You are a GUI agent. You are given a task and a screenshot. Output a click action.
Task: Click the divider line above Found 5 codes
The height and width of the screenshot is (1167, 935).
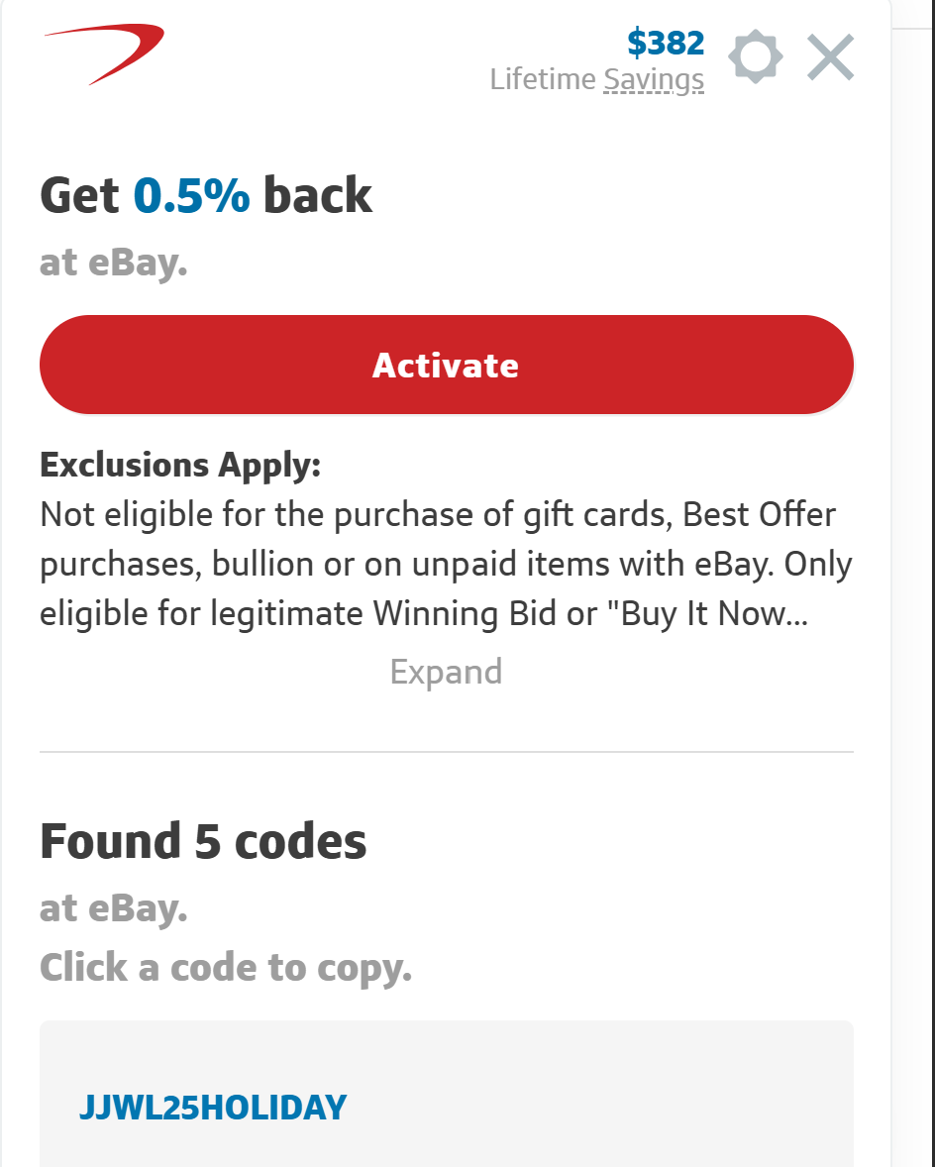click(x=446, y=752)
